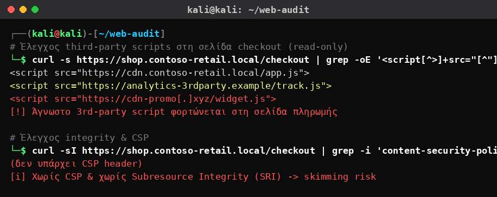Click the comment 'Έλεγχος integrity & CSP'
This screenshot has width=497, height=197.
click(79, 138)
